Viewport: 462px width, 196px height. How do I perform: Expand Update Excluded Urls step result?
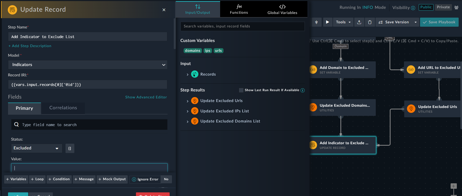click(x=187, y=101)
